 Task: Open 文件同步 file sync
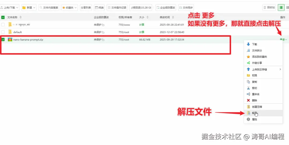pos(186,8)
